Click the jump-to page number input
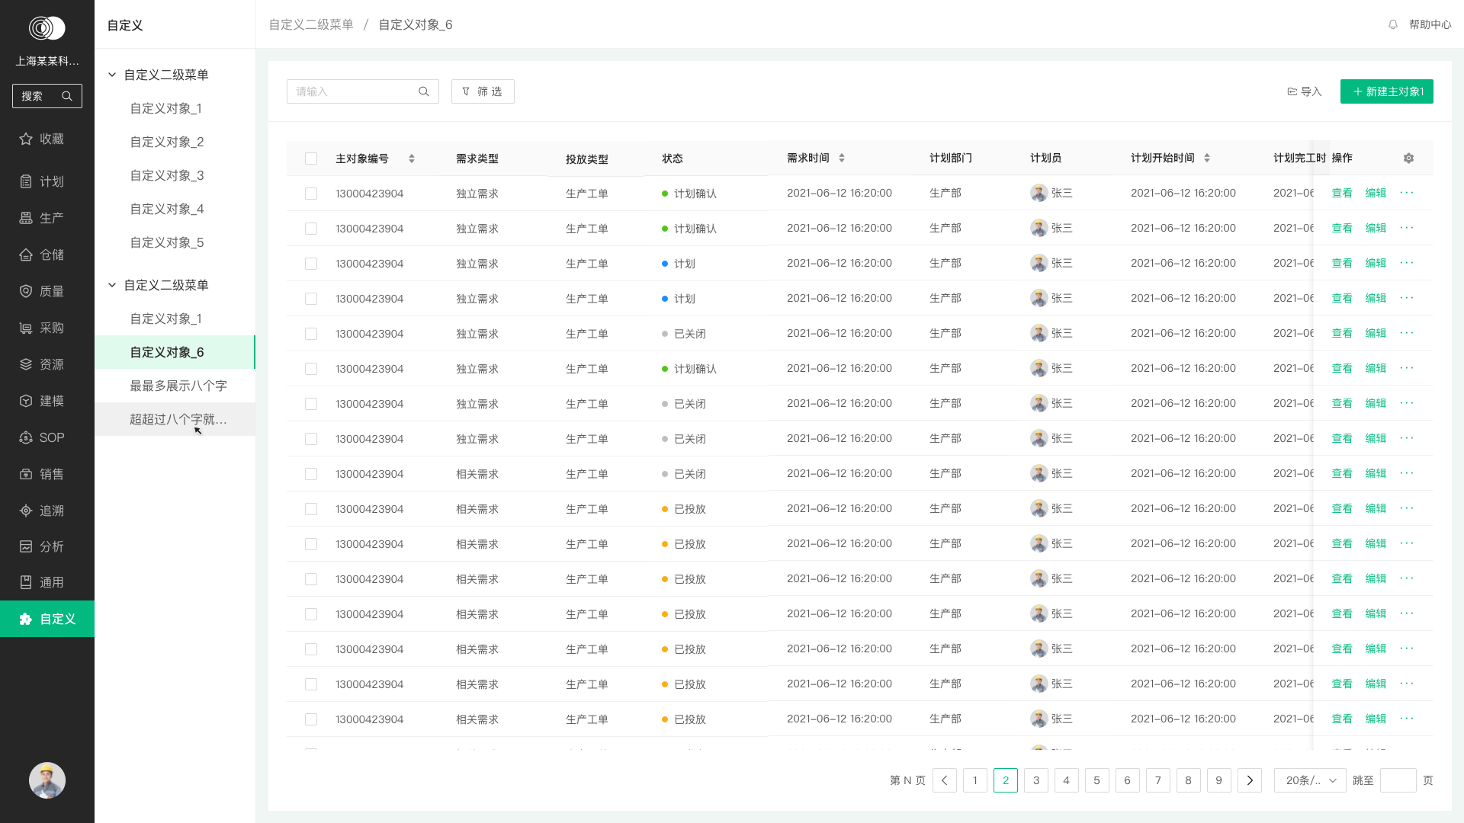This screenshot has height=823, width=1464. coord(1398,780)
